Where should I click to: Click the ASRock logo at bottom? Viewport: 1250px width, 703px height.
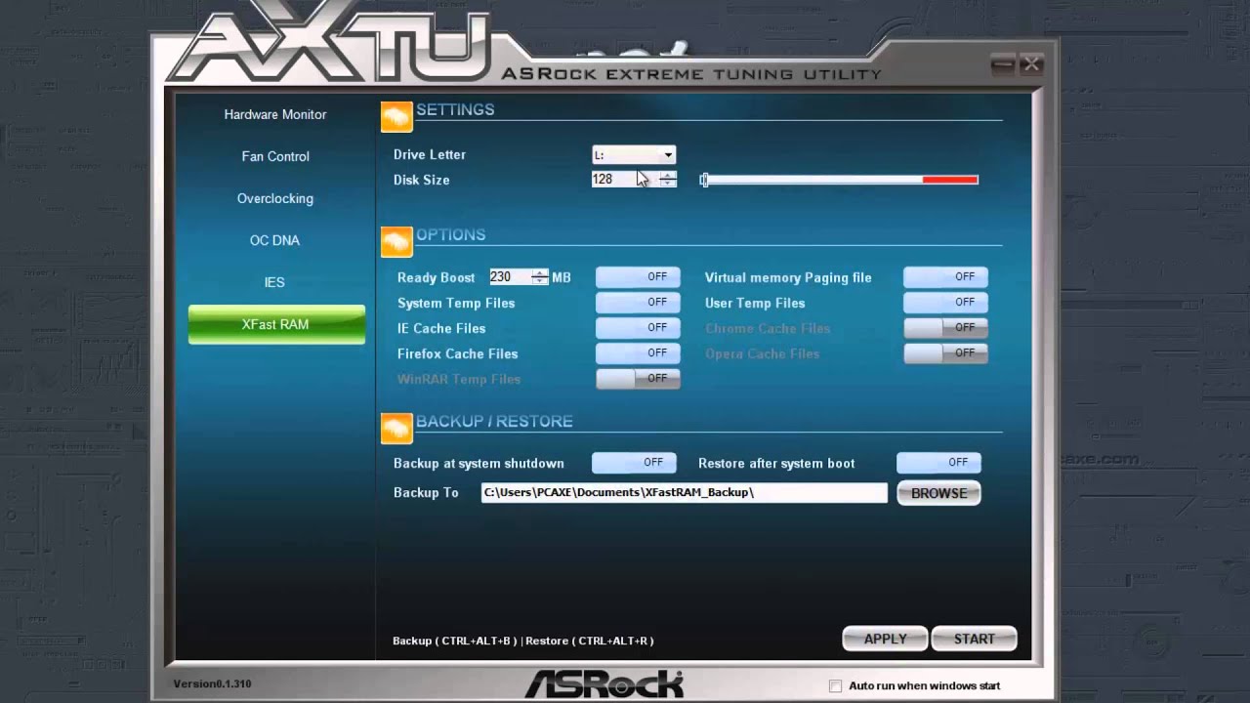604,683
